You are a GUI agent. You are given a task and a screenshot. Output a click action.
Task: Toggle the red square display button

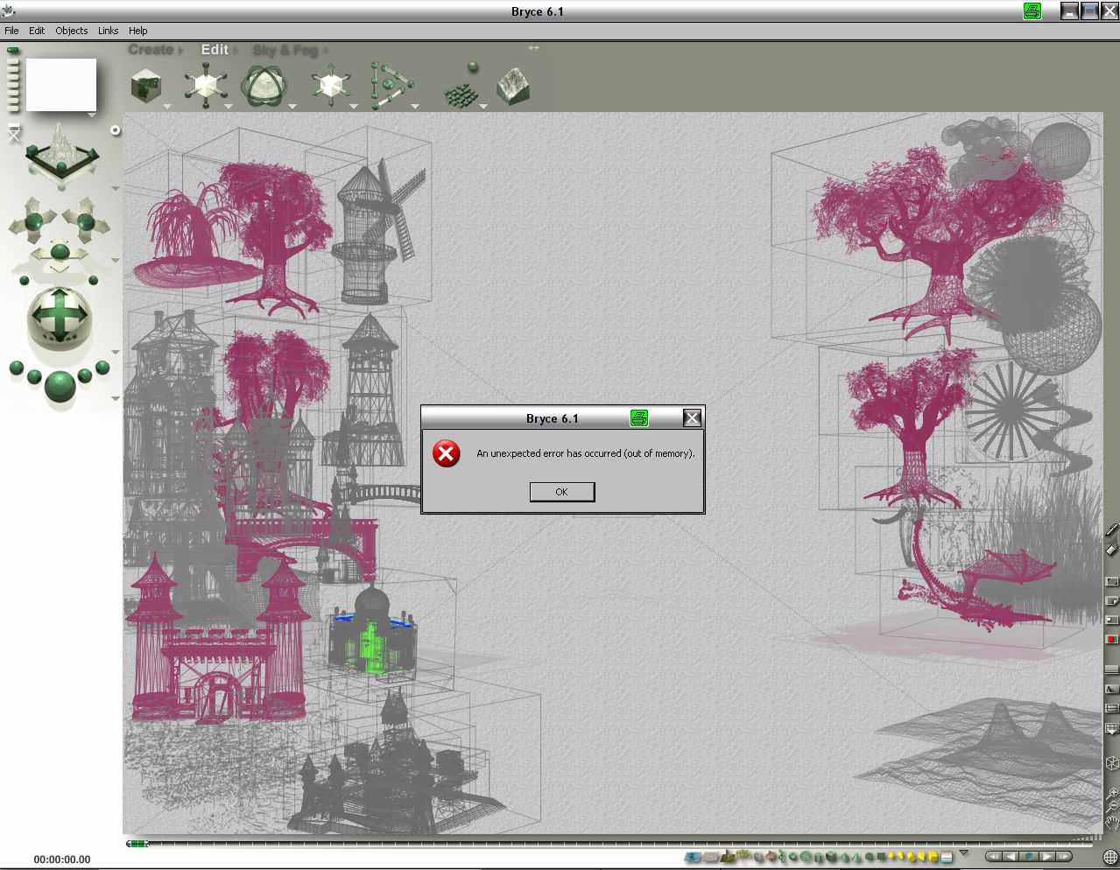[1111, 639]
